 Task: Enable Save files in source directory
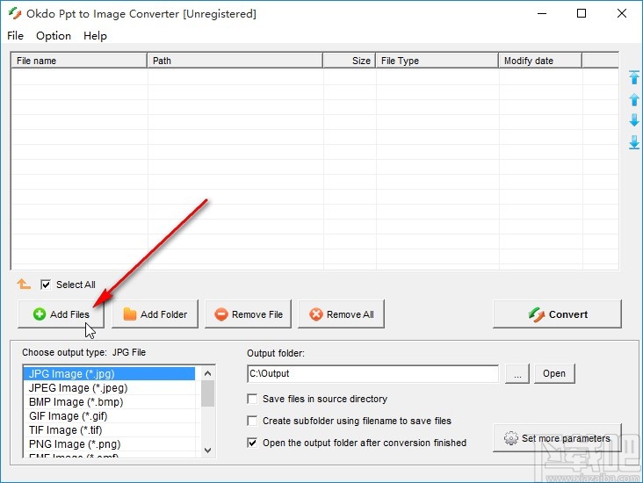[252, 399]
